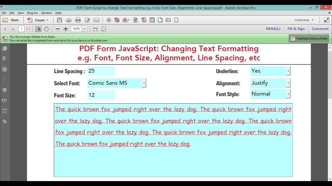Click inside the quick brown fox text box
Viewport: 332px width, 186px height.
(173, 140)
